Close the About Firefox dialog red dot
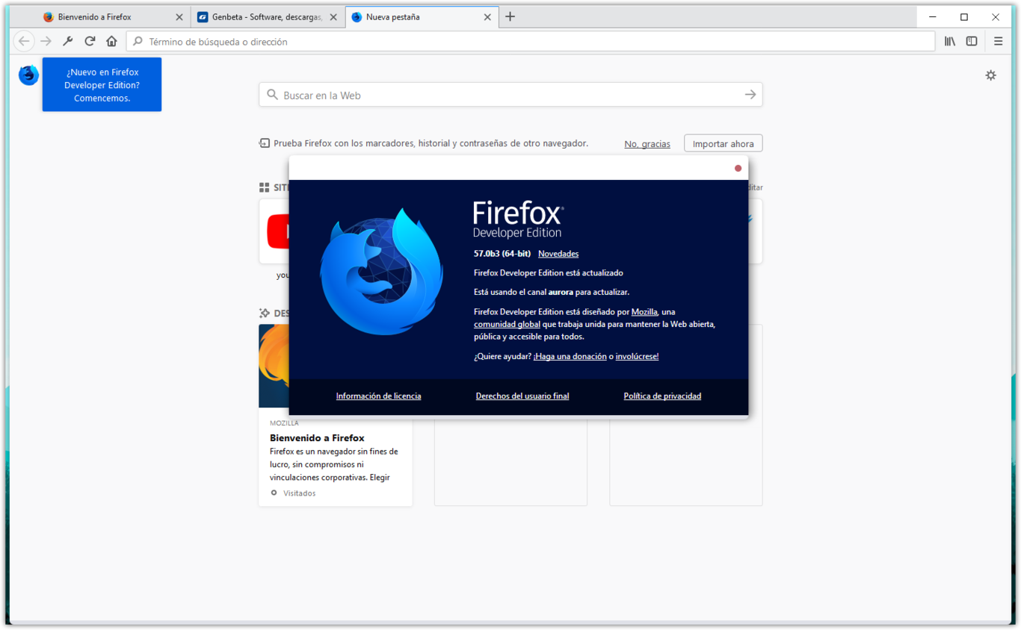The height and width of the screenshot is (630, 1021). (x=738, y=168)
